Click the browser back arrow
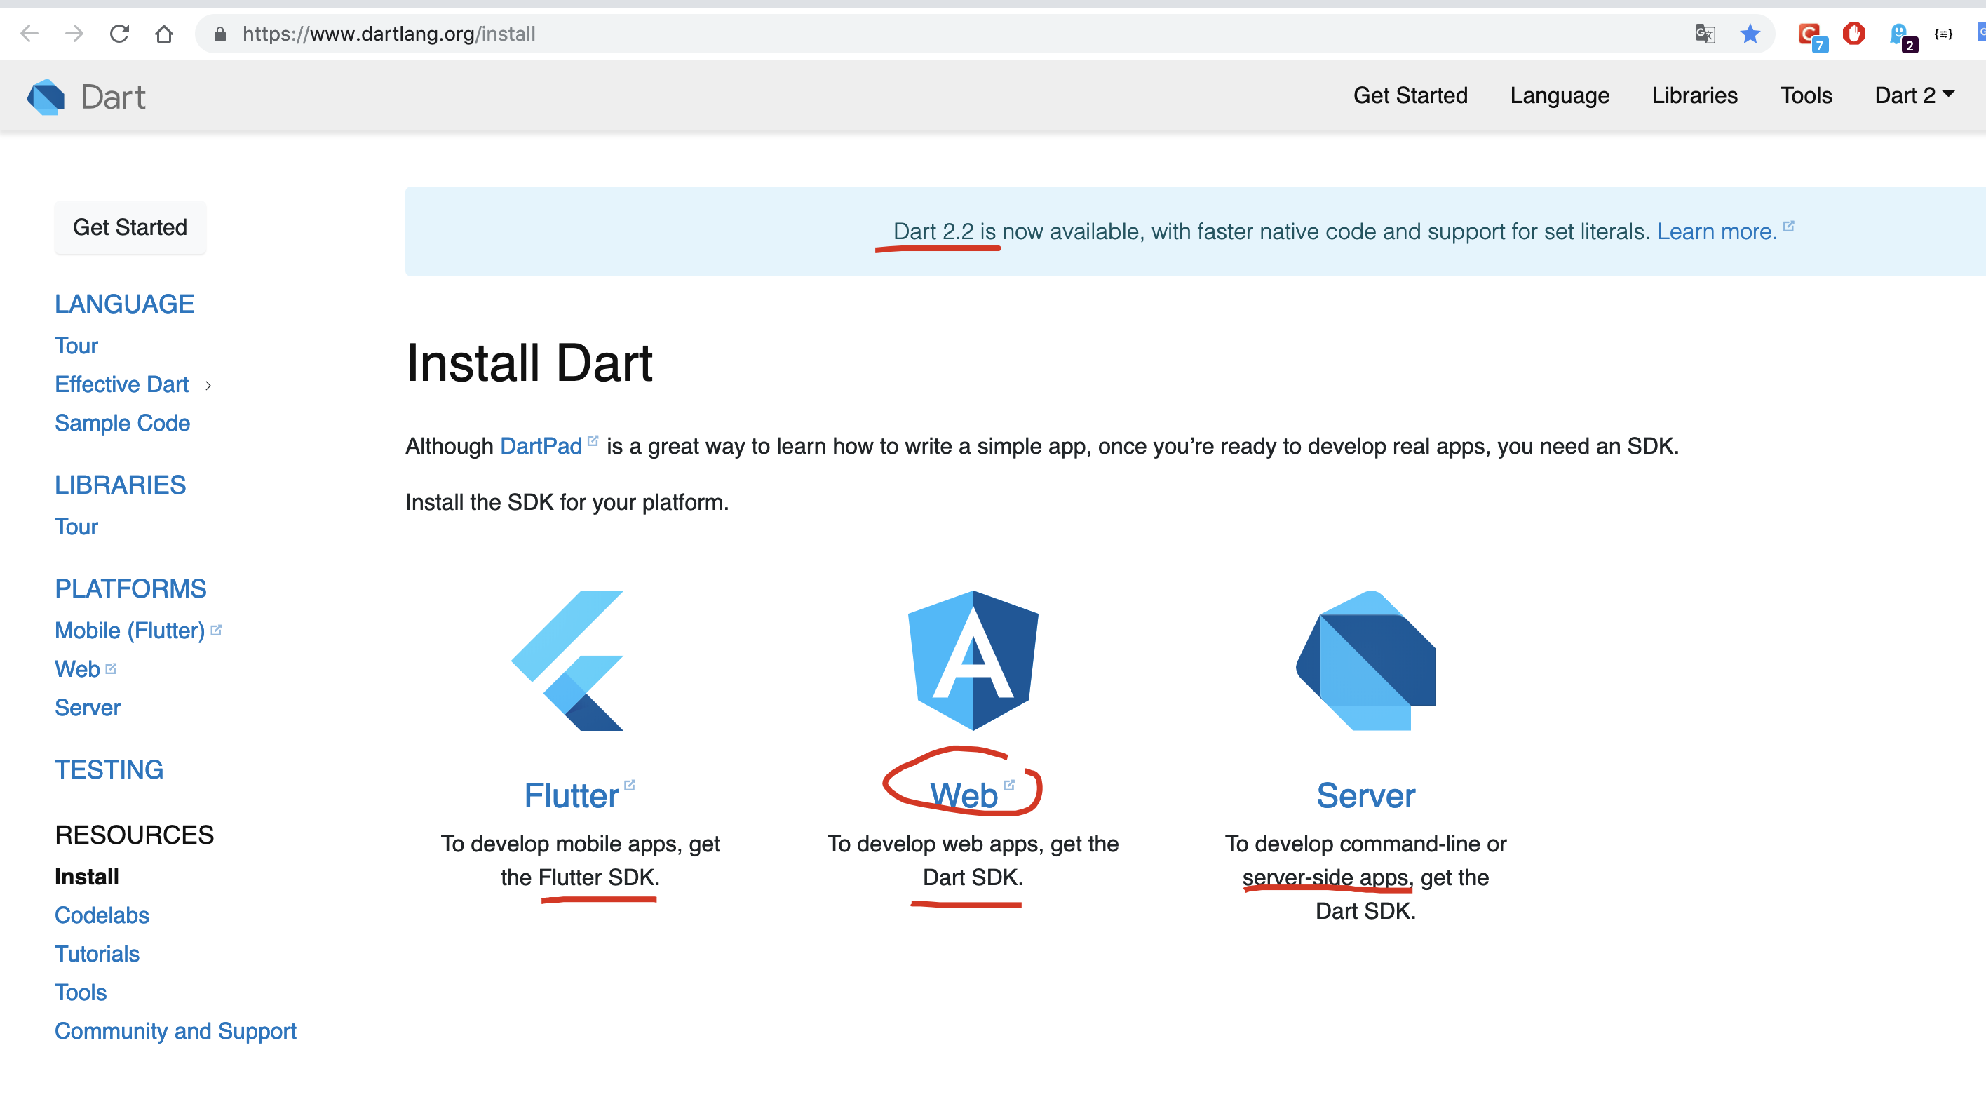This screenshot has width=1986, height=1118. [x=29, y=34]
